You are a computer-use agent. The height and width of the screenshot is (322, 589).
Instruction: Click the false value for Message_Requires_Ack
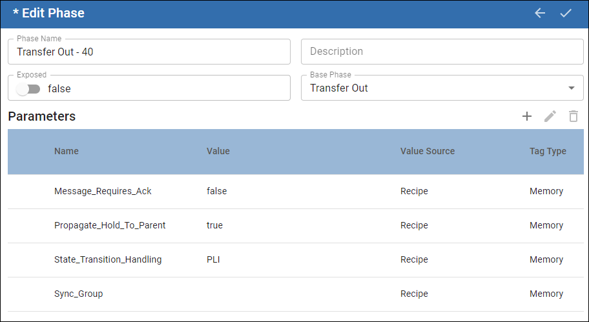(x=216, y=191)
